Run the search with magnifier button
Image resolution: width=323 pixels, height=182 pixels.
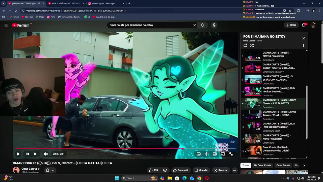(x=203, y=25)
